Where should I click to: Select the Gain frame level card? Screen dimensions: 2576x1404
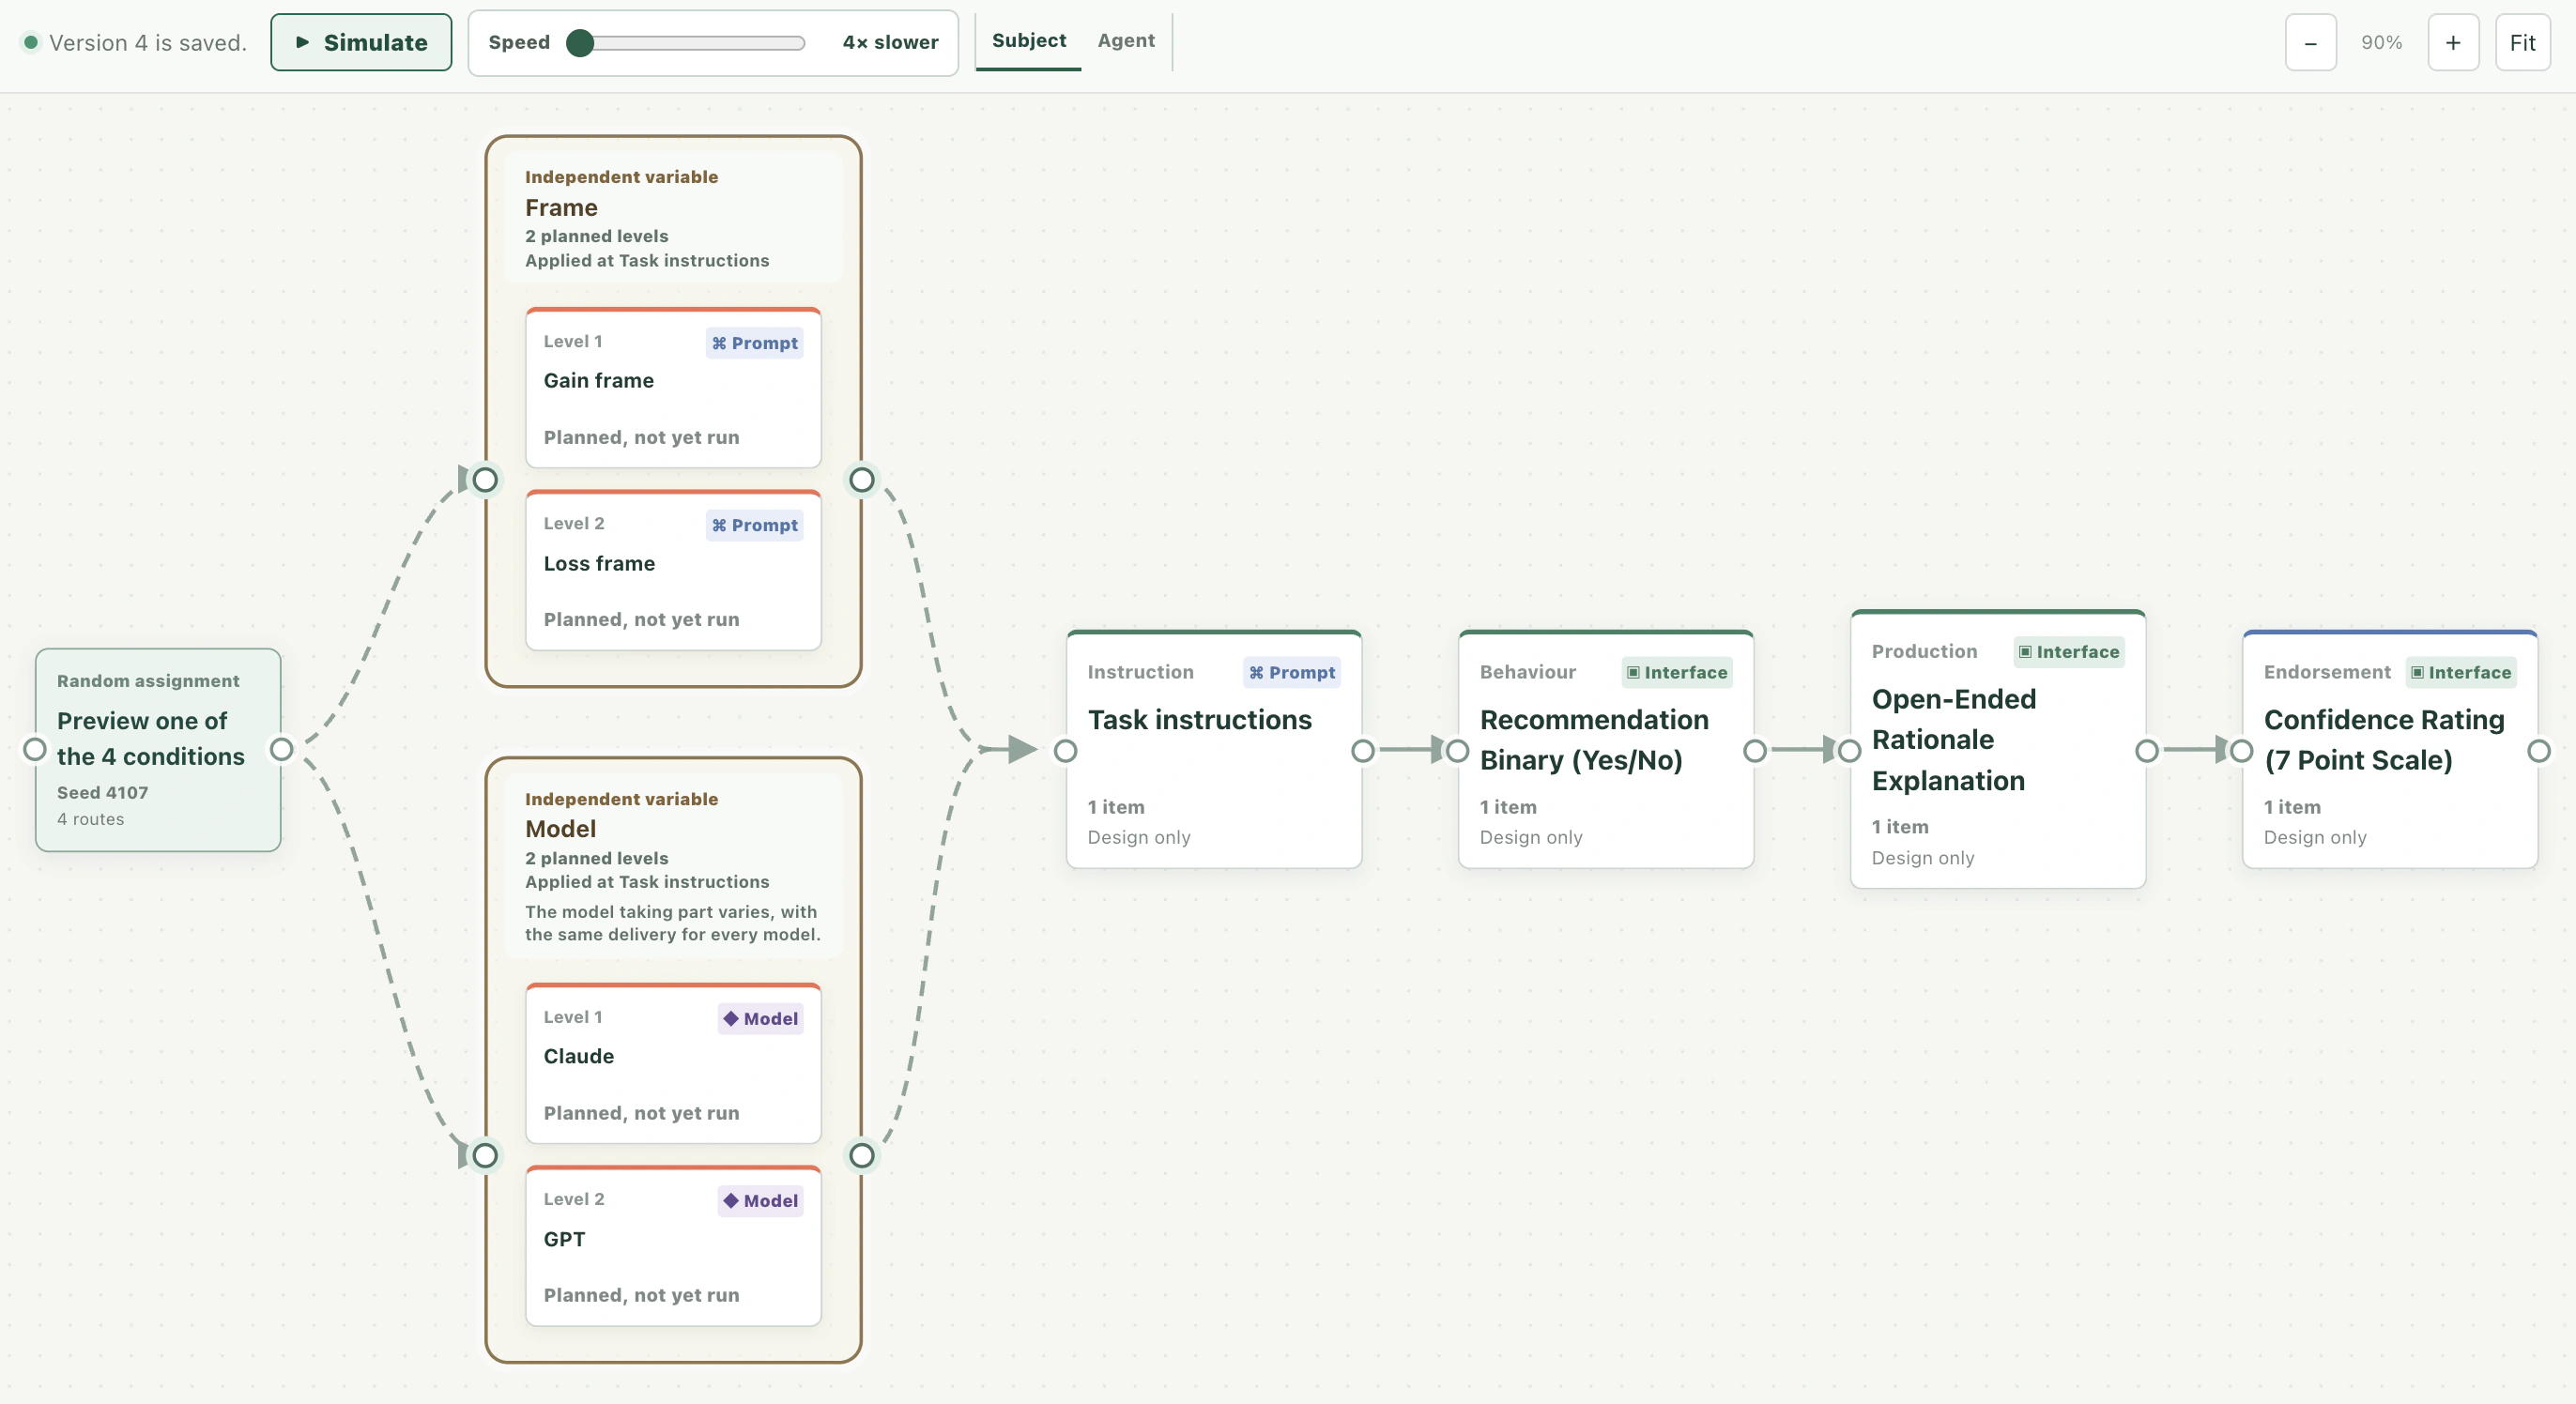click(673, 388)
